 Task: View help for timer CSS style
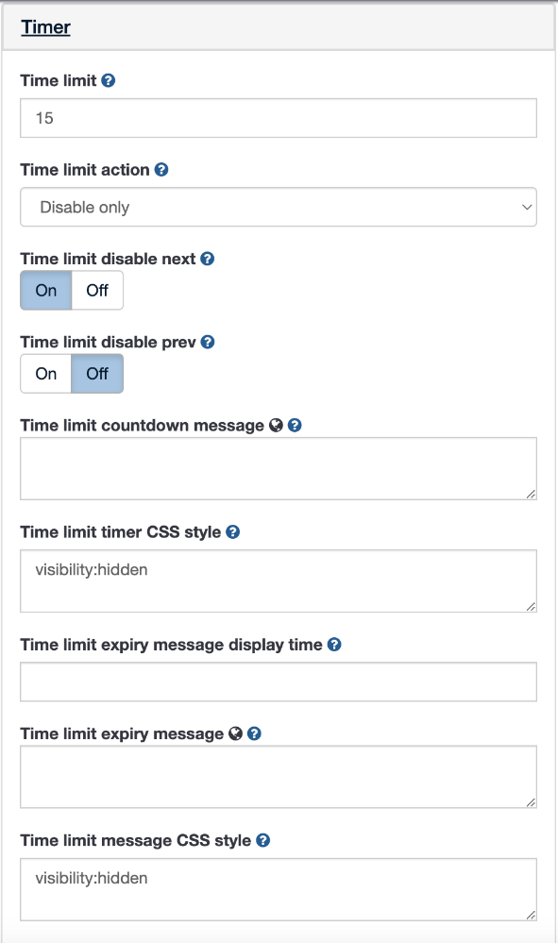pos(232,532)
